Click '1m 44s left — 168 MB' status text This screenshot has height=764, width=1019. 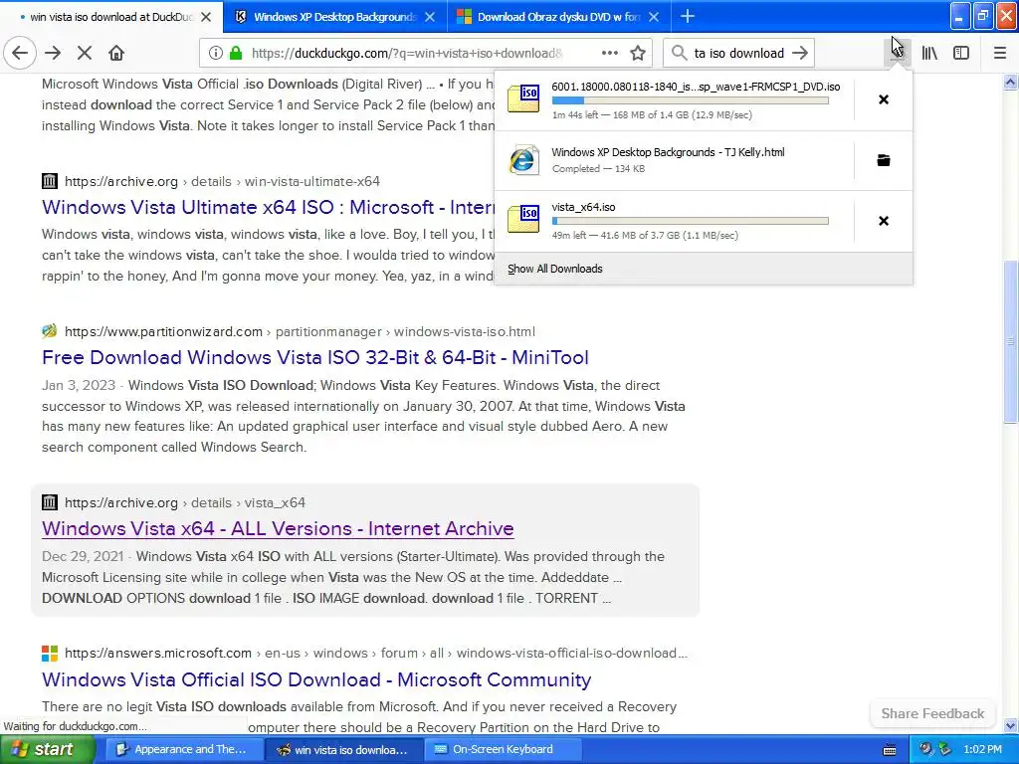click(652, 115)
